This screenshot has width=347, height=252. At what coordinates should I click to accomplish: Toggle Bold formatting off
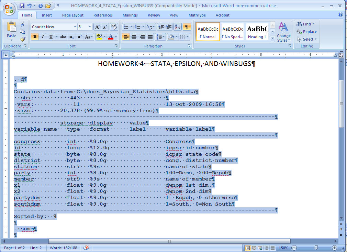coord(35,37)
